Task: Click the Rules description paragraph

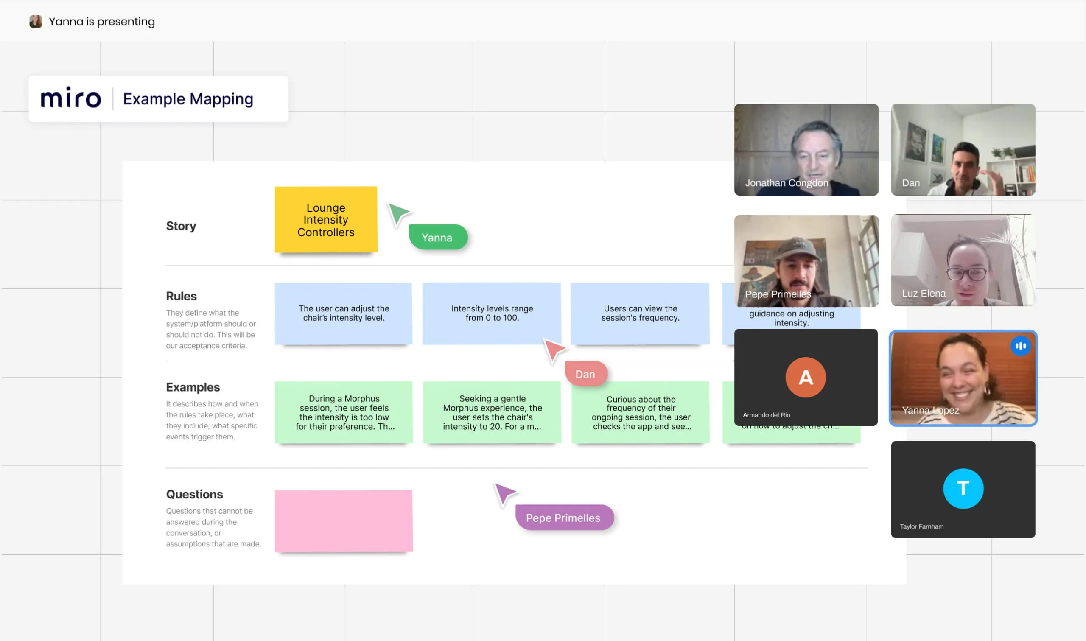Action: (x=211, y=329)
